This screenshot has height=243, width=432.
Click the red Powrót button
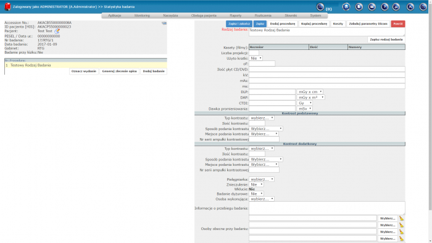[x=398, y=24]
